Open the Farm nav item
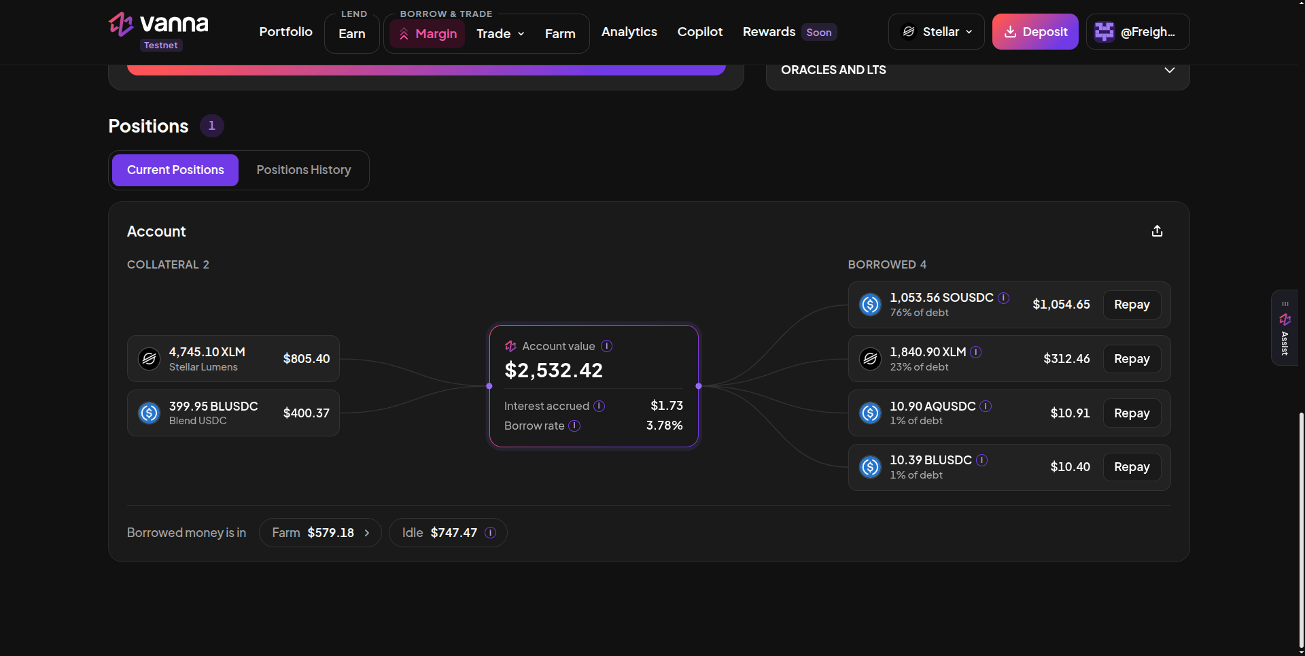 [x=560, y=34]
